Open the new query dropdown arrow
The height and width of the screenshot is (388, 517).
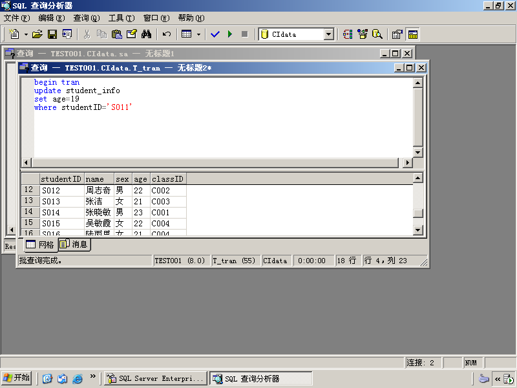click(x=26, y=34)
